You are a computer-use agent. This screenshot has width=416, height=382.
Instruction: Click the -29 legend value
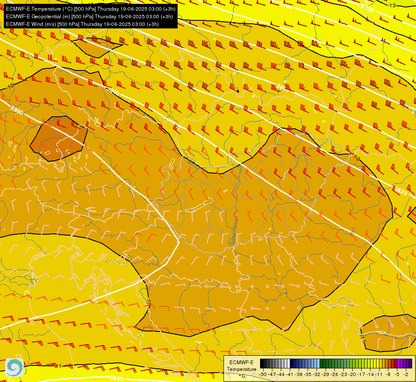pyautogui.click(x=325, y=375)
